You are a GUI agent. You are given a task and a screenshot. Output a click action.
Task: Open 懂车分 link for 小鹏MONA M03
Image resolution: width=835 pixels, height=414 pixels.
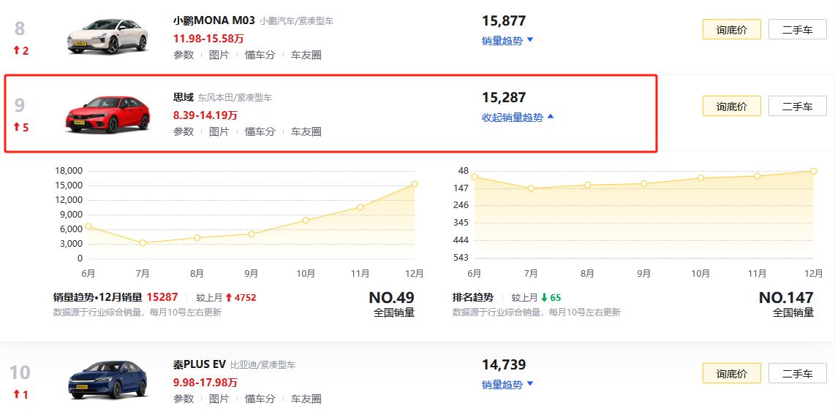tap(260, 55)
